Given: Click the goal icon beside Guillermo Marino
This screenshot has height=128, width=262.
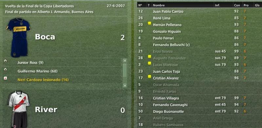Looking at the screenshot, I should 5,69.
